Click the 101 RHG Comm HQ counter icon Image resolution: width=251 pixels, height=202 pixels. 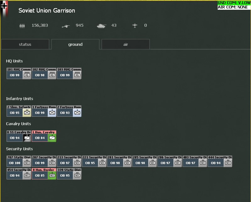point(27,75)
